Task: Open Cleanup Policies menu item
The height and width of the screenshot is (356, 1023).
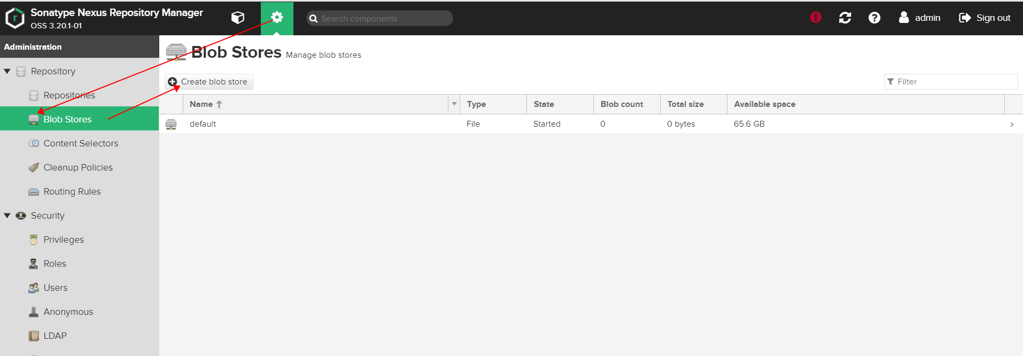Action: click(79, 167)
